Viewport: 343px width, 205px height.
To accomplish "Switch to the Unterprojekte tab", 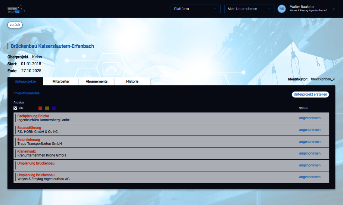I will 25,82.
